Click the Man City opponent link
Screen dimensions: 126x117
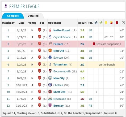[x=59, y=78]
